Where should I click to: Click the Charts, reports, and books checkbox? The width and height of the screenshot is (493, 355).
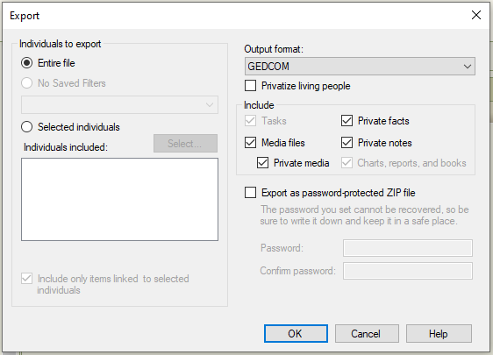pos(347,163)
